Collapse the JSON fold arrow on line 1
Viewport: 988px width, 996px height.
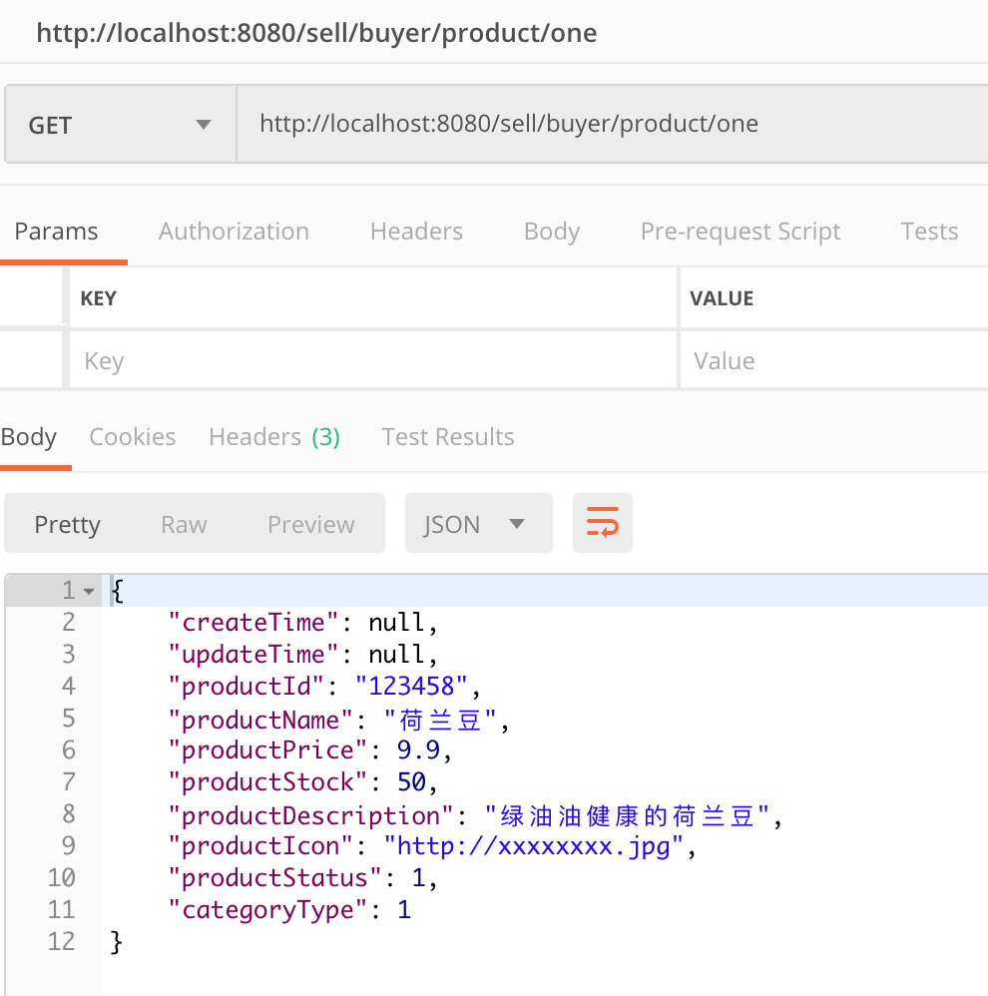tap(90, 591)
